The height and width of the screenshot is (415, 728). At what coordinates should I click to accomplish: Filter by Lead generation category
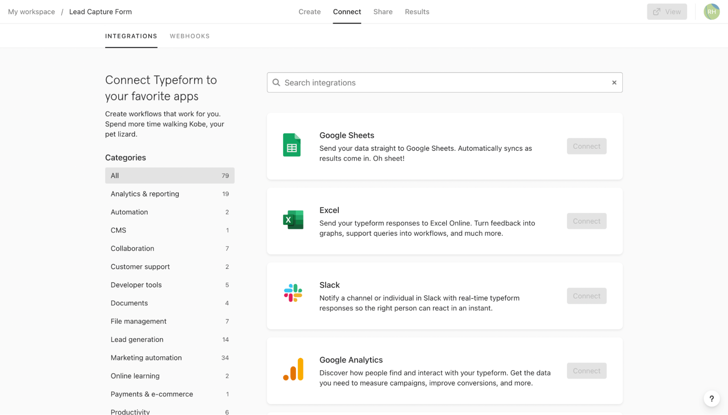pyautogui.click(x=170, y=340)
